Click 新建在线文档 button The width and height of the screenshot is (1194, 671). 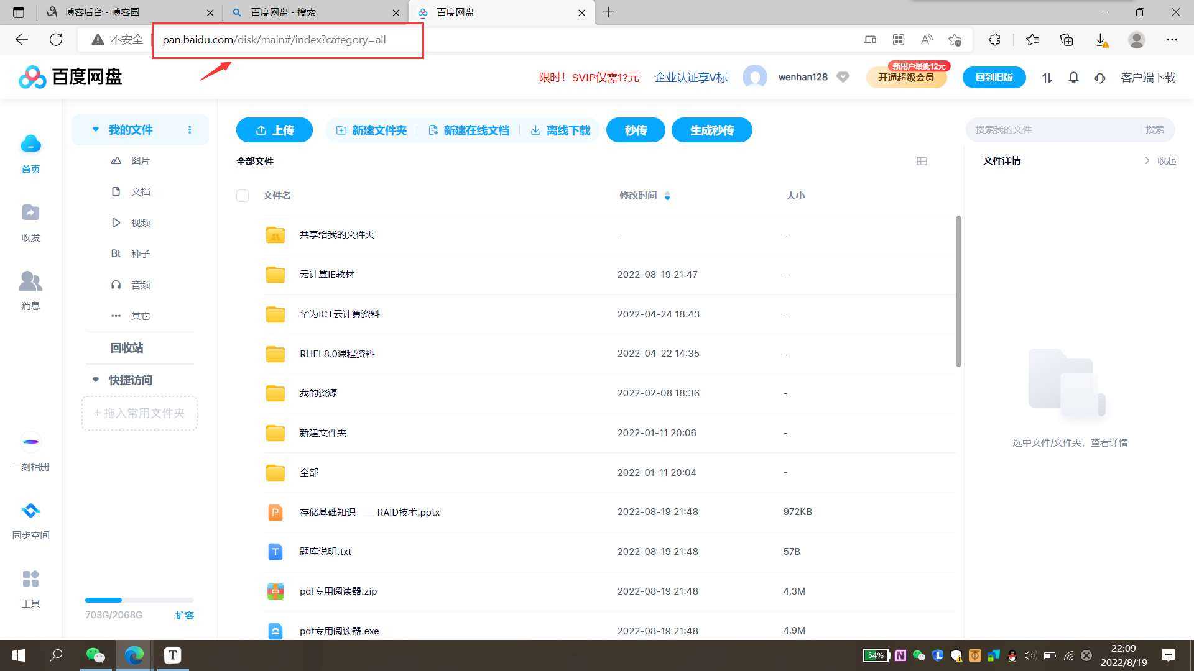(469, 130)
